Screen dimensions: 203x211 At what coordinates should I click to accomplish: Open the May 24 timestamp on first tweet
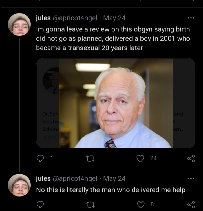114,18
